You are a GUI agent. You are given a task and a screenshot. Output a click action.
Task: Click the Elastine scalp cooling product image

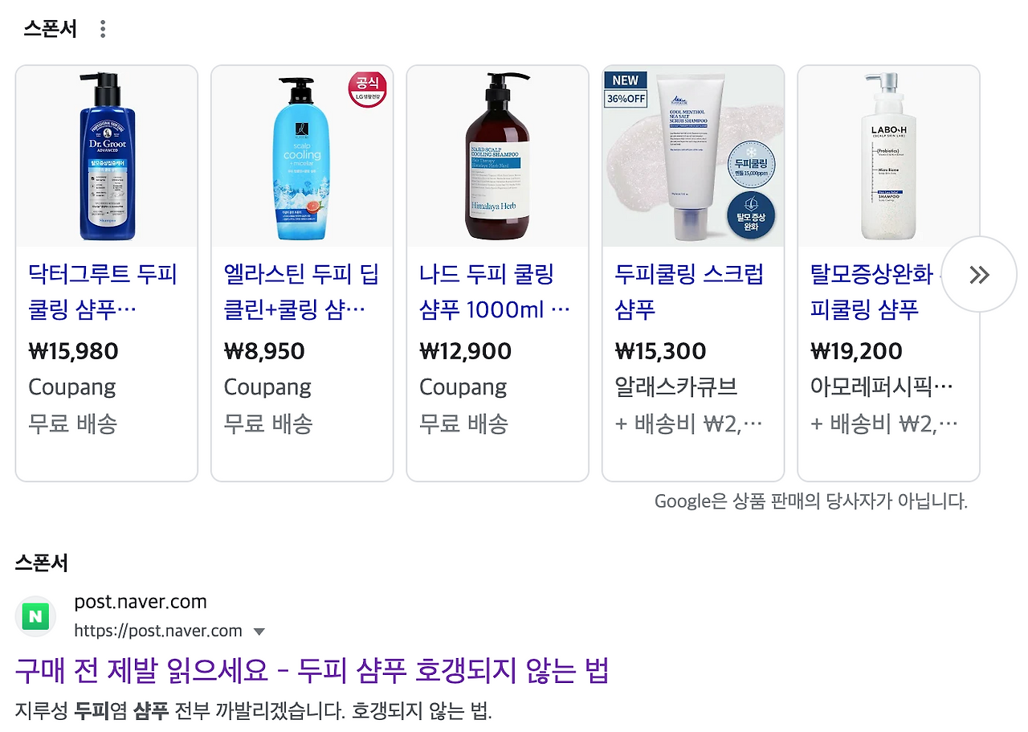[x=302, y=156]
